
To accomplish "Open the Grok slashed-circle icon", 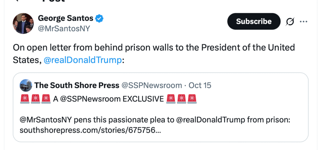I will tap(290, 21).
